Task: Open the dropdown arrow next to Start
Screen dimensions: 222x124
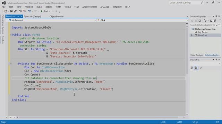Action: [50, 11]
